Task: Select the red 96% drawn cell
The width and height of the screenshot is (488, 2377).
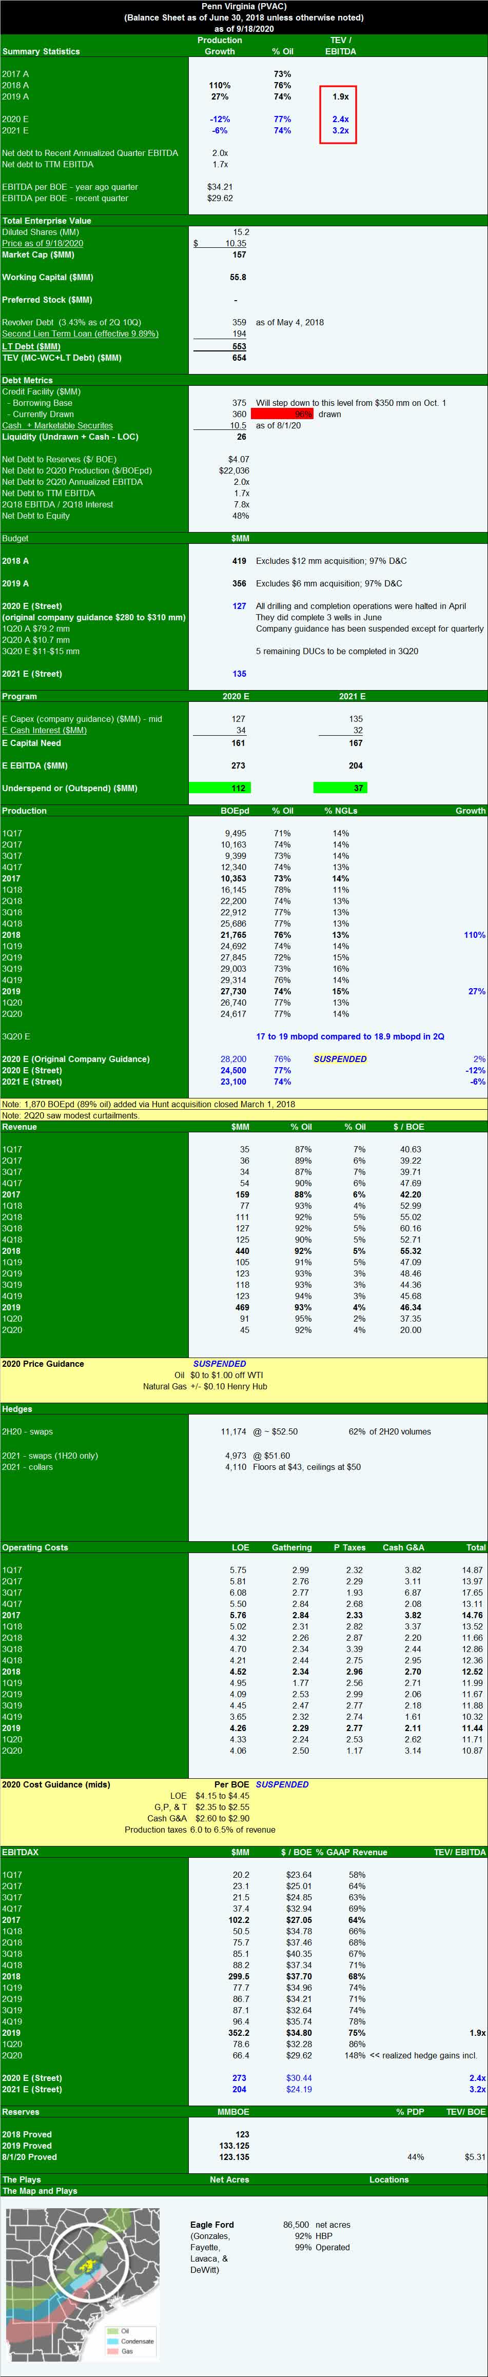Action: (x=282, y=415)
